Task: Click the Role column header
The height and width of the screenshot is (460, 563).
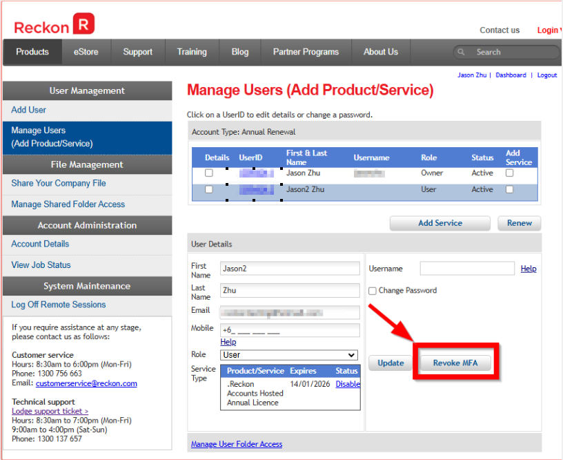Action: tap(428, 157)
